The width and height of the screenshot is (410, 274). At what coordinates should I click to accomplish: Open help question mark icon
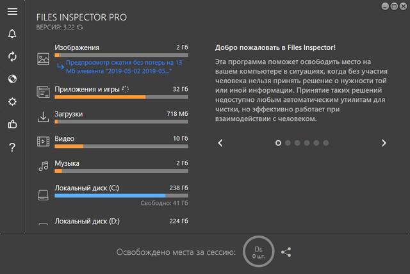(x=12, y=148)
